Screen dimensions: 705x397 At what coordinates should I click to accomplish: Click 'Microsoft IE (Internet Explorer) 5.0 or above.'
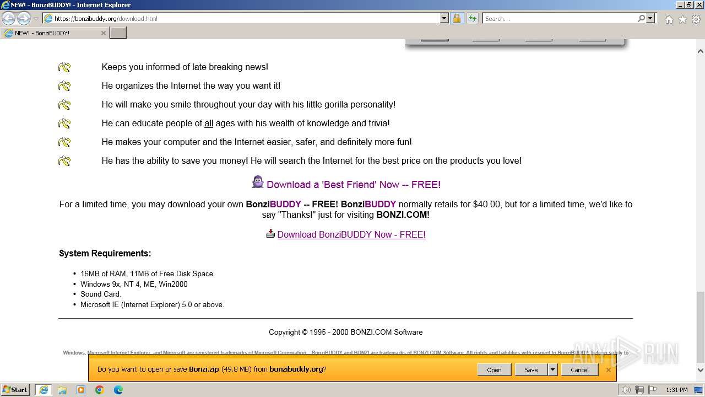[152, 304]
